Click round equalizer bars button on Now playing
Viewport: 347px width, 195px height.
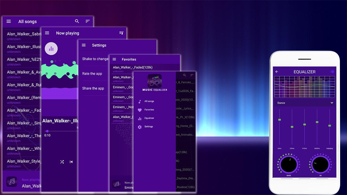51,49
